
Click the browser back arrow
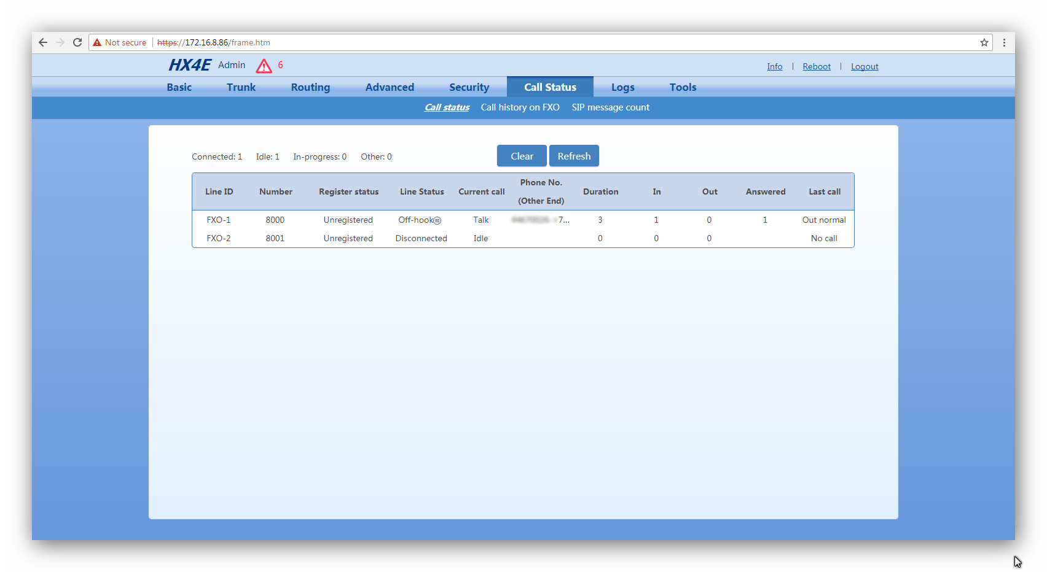(x=43, y=42)
